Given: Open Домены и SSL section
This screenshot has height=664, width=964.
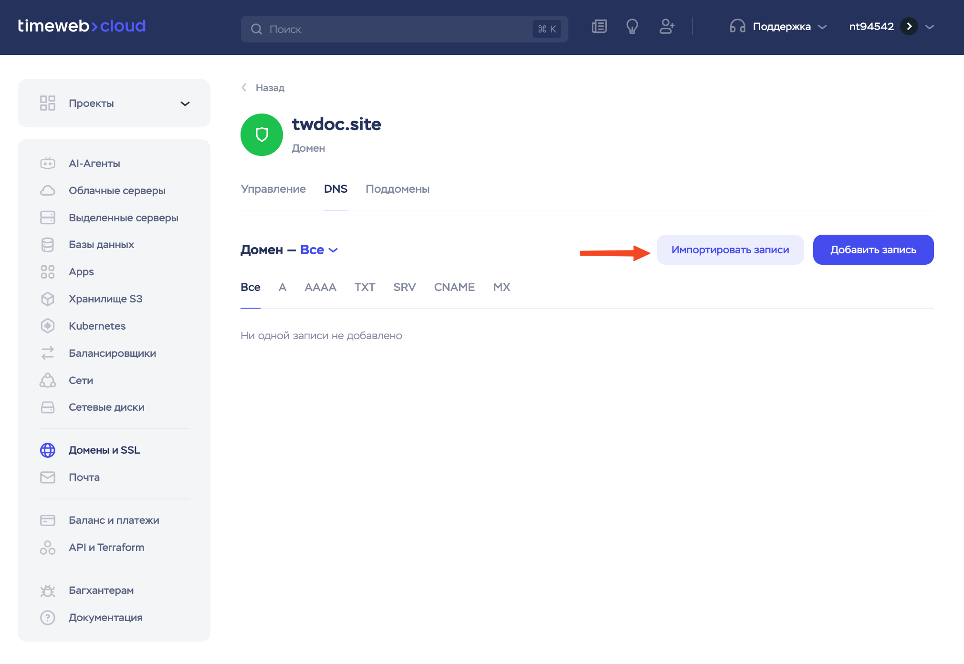Looking at the screenshot, I should tap(105, 450).
